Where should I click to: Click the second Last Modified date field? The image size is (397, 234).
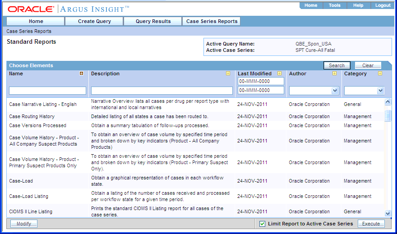tap(261, 90)
